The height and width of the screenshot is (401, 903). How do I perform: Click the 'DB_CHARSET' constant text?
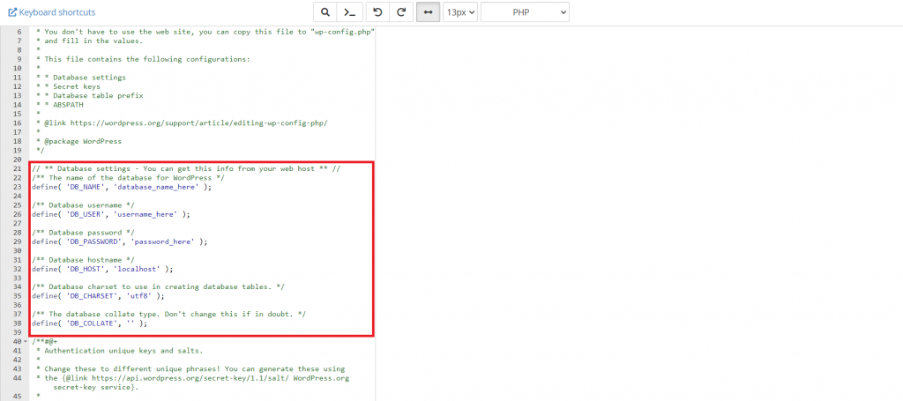(x=93, y=296)
